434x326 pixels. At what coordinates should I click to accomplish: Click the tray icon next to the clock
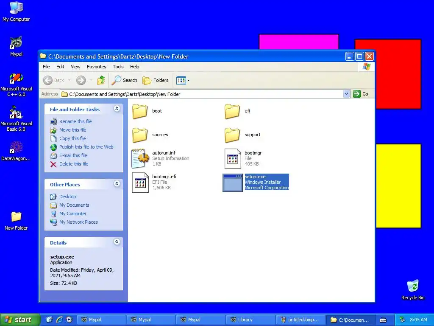click(x=402, y=320)
